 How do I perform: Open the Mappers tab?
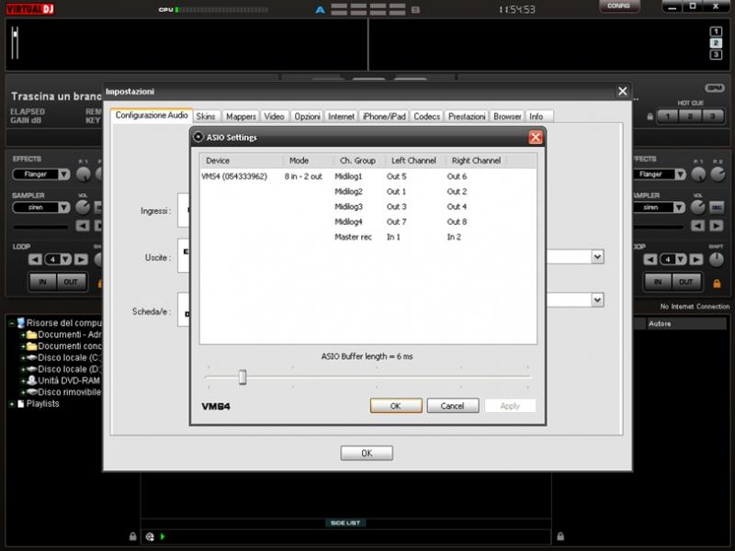point(241,117)
